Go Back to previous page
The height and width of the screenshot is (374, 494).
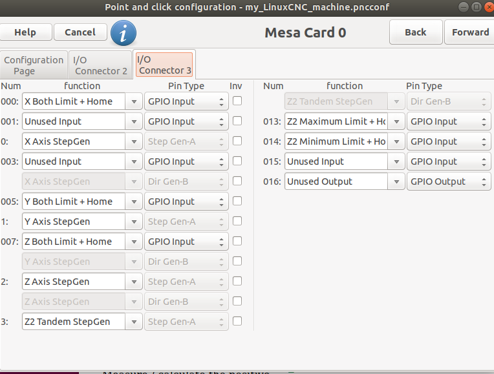(416, 32)
